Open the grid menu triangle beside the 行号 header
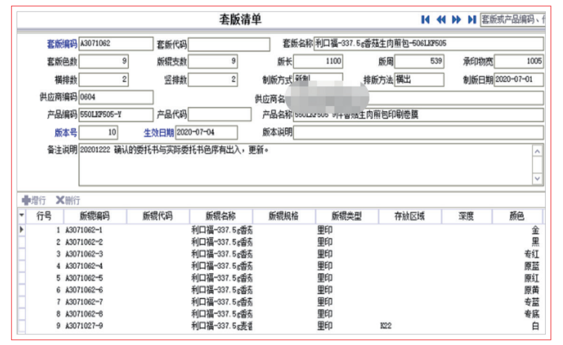The image size is (563, 345). point(22,215)
